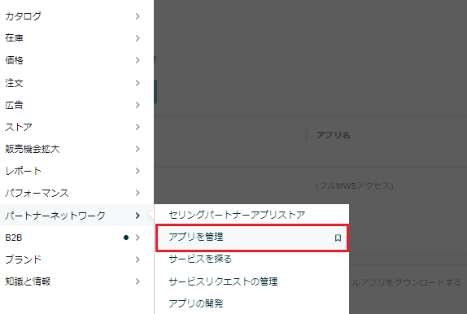Viewport: 467px width, 314px height.
Task: Click the bookmark icon next to アプリを管理
Action: [338, 238]
